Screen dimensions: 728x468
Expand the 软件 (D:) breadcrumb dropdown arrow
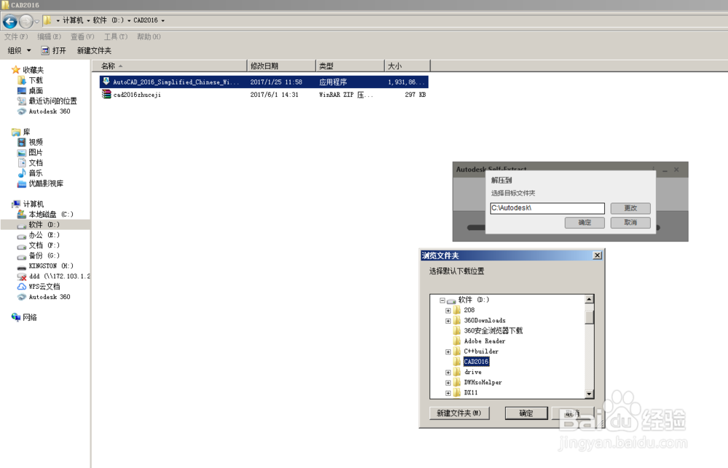(x=129, y=20)
